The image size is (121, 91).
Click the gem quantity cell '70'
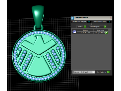click(96, 33)
